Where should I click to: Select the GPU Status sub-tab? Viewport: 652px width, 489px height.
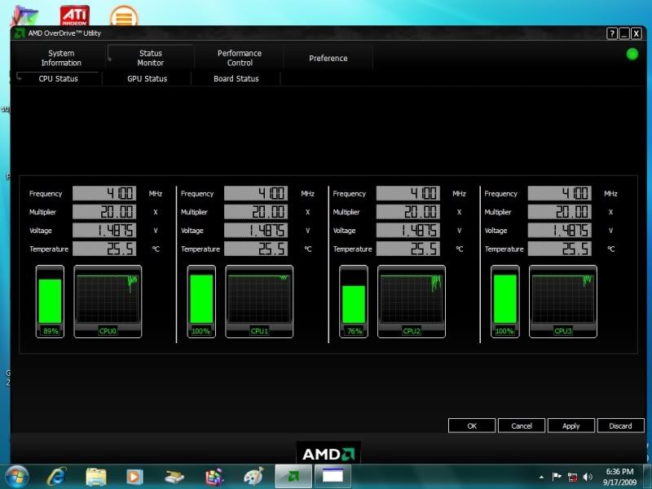click(x=147, y=79)
